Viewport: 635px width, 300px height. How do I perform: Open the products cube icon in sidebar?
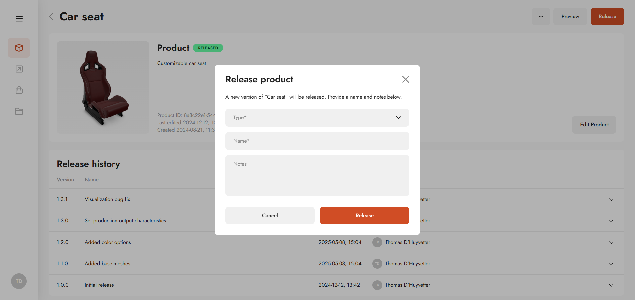(x=19, y=48)
